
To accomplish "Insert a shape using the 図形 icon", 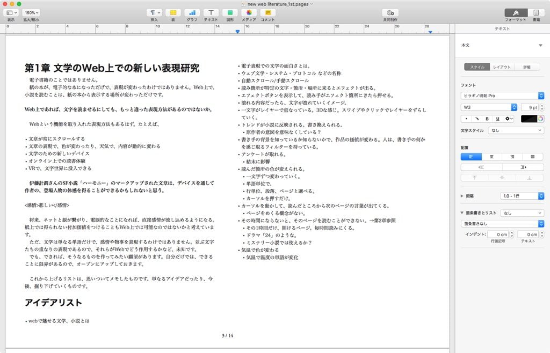I will [x=230, y=13].
